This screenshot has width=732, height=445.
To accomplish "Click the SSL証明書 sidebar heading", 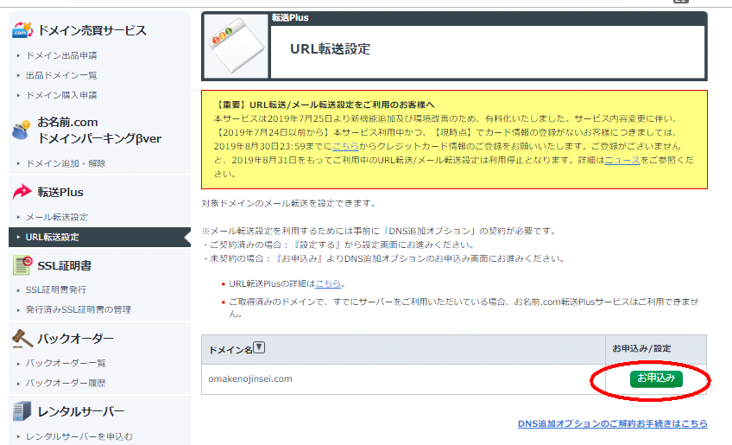I will click(65, 265).
